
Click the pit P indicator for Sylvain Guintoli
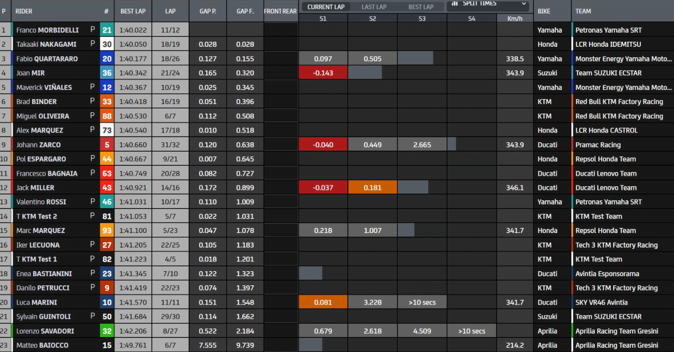tap(93, 316)
